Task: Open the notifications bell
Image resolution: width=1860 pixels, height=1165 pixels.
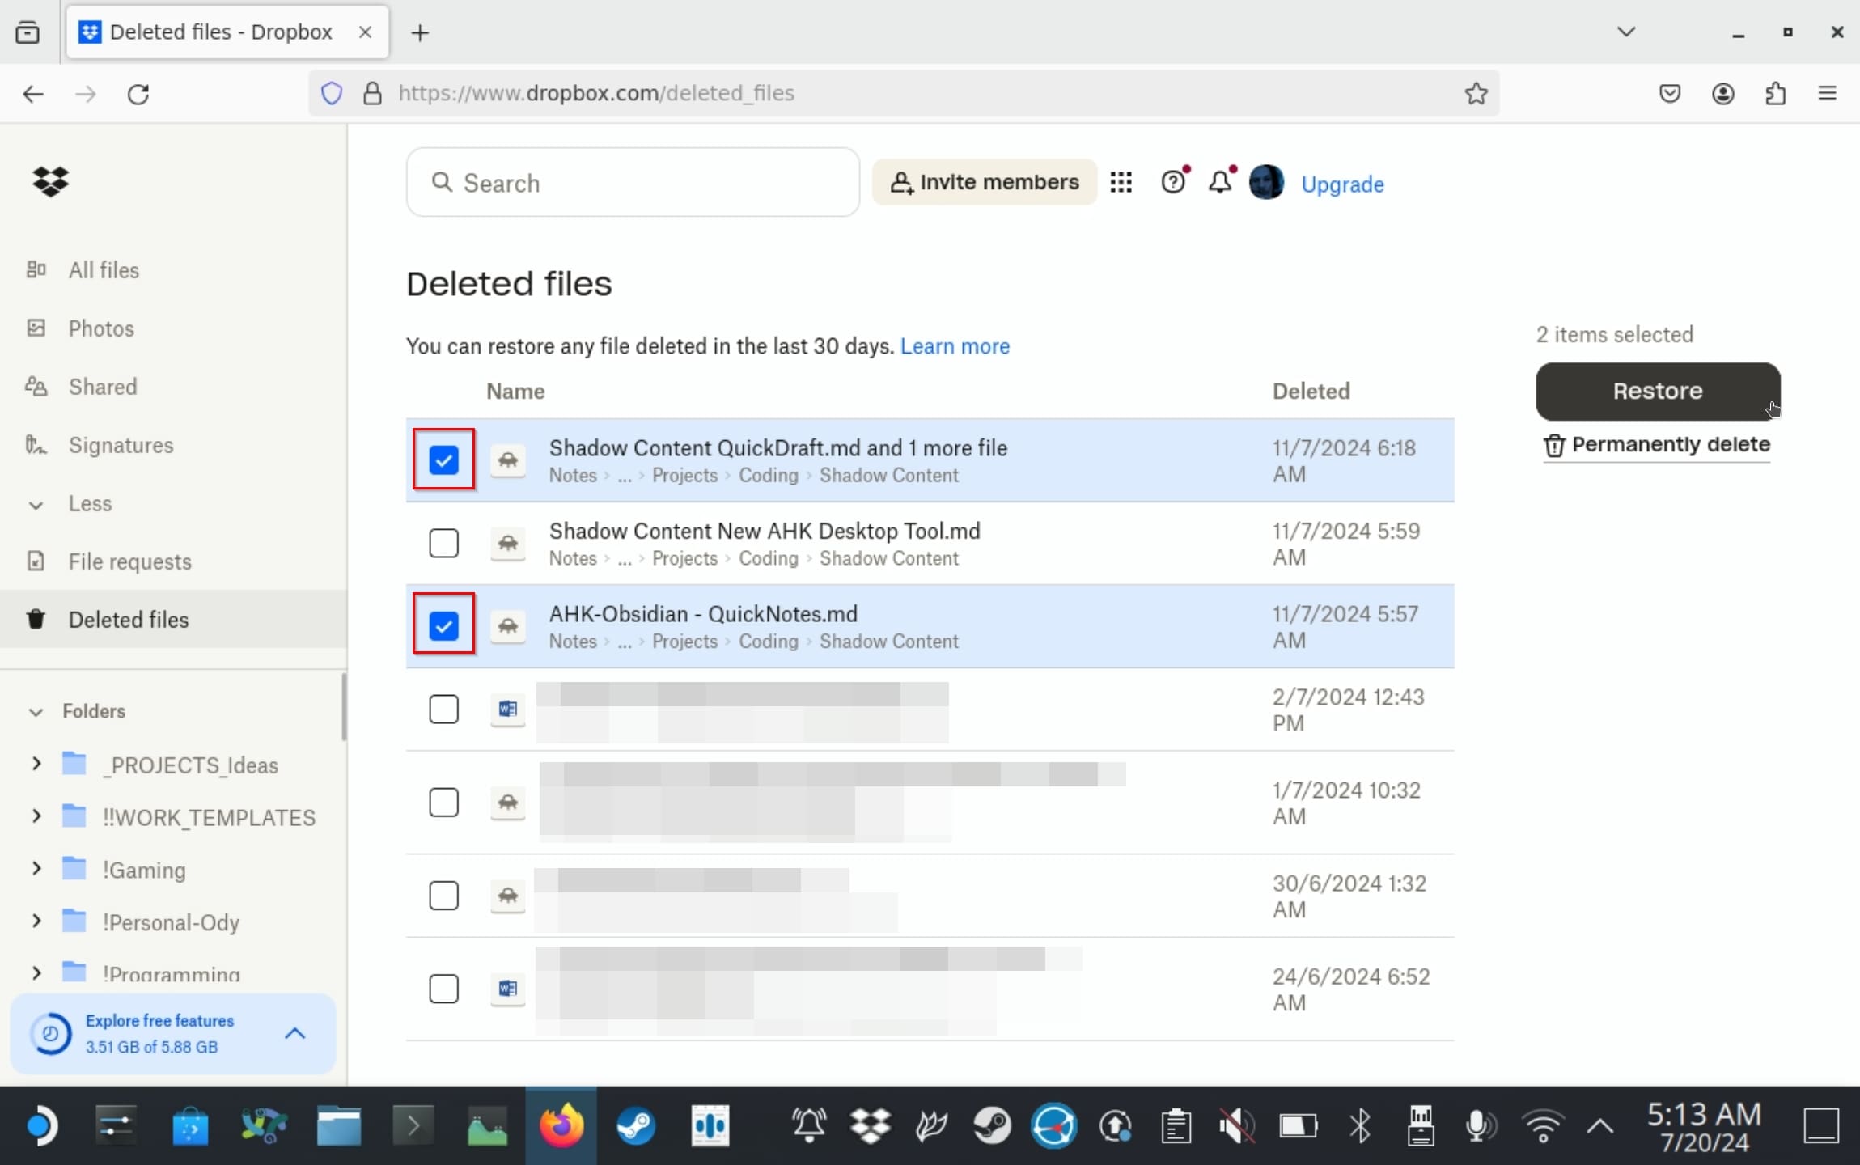Action: 1220,182
